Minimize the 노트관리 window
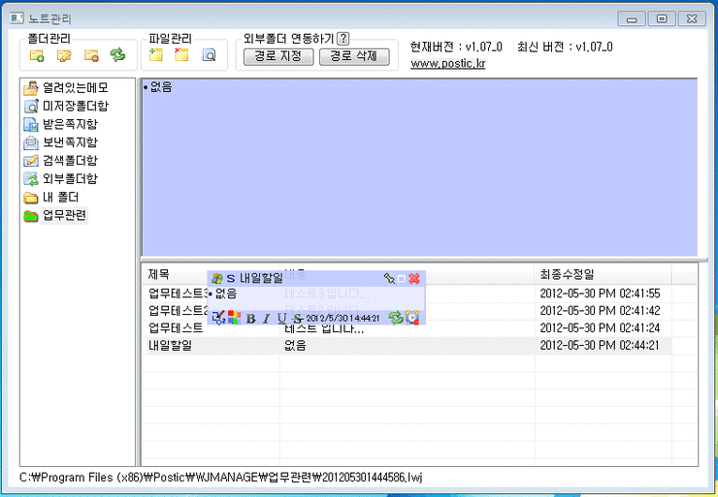The width and height of the screenshot is (718, 497). 633,18
